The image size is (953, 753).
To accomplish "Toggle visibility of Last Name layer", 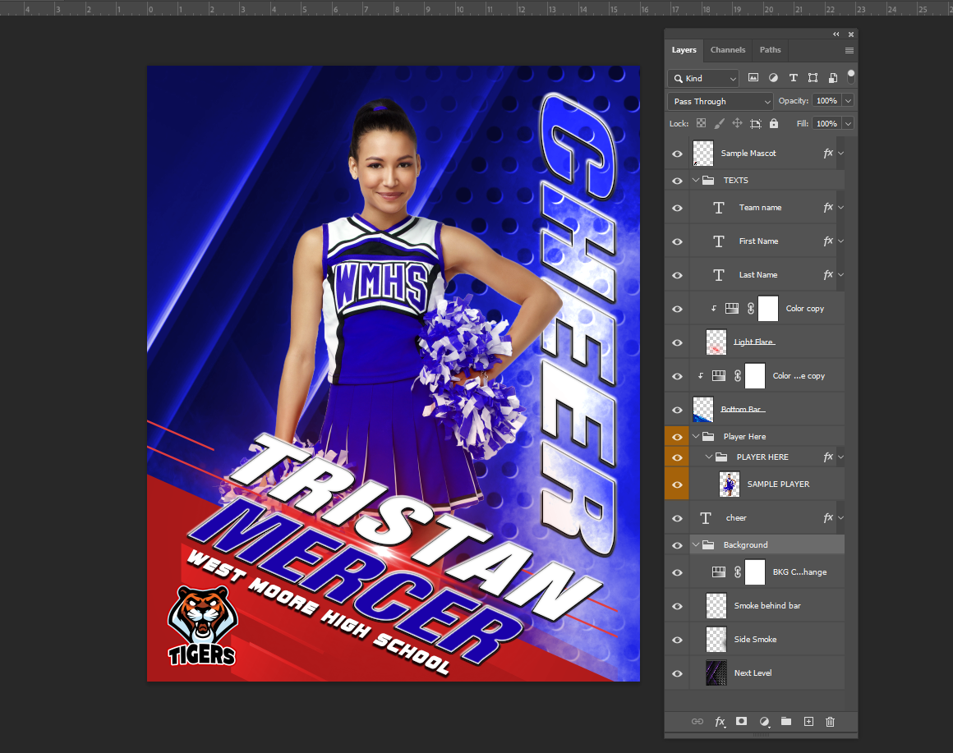I will click(677, 275).
